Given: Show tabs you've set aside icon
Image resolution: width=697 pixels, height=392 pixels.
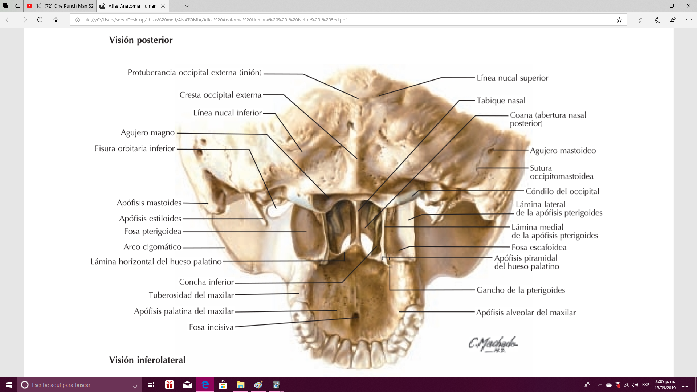Looking at the screenshot, I should (x=6, y=6).
